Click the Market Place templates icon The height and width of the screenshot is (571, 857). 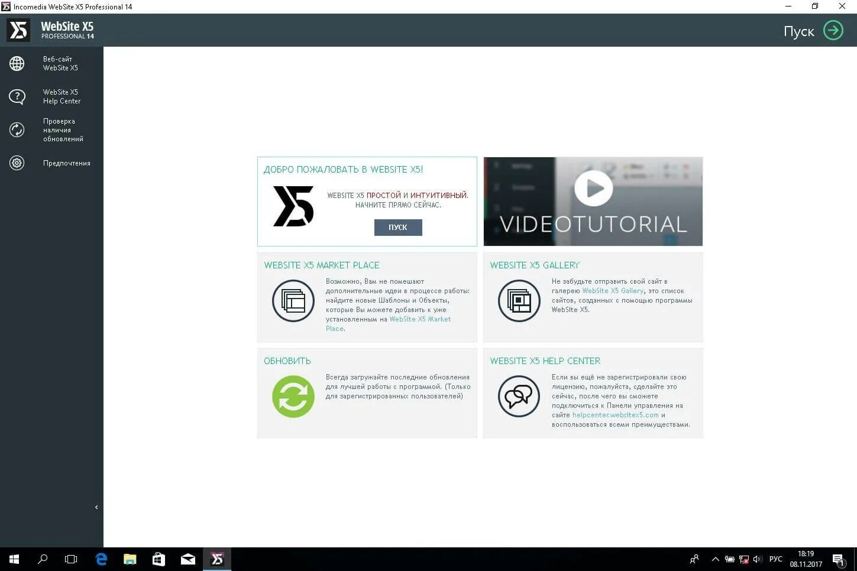point(293,301)
